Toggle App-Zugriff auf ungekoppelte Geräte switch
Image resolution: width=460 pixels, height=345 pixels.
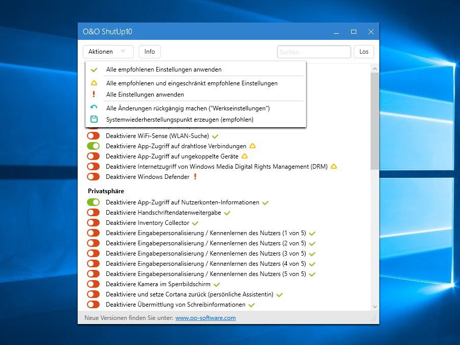[94, 156]
